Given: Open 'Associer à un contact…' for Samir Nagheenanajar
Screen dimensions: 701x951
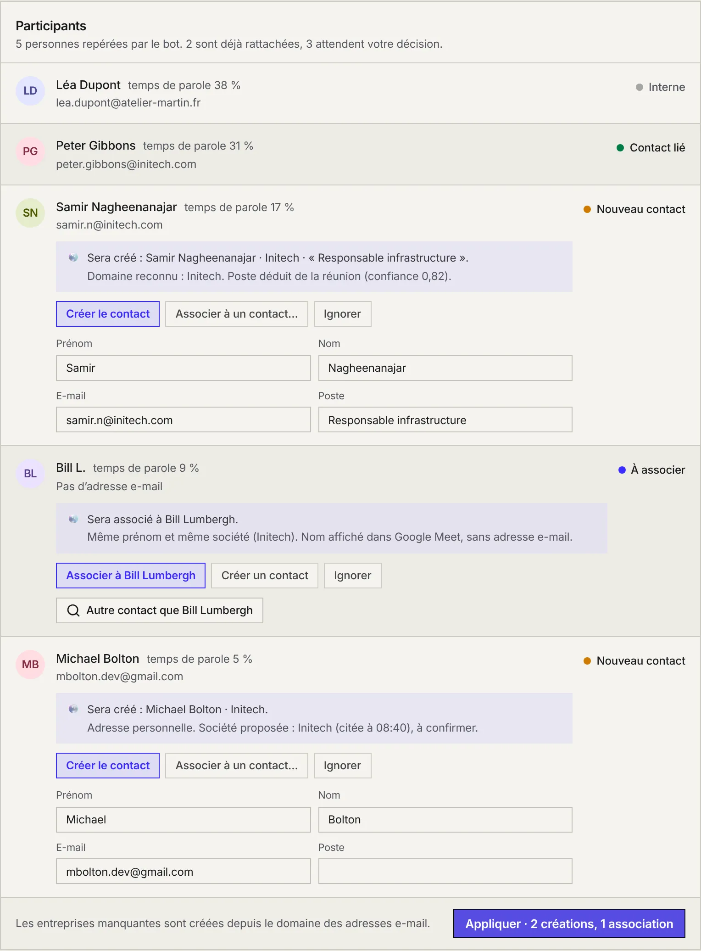Looking at the screenshot, I should coord(237,314).
